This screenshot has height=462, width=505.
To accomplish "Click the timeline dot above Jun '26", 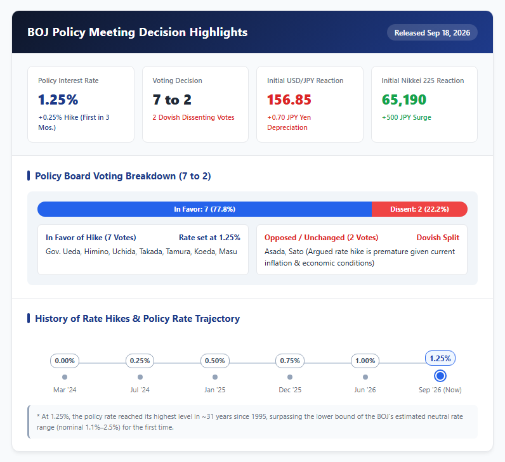I will [365, 376].
